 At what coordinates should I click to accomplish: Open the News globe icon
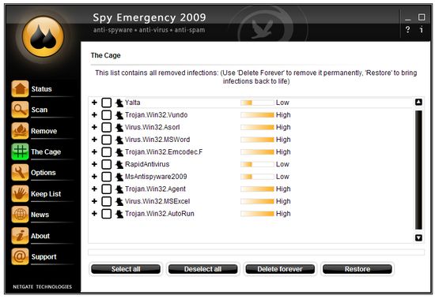[20, 215]
